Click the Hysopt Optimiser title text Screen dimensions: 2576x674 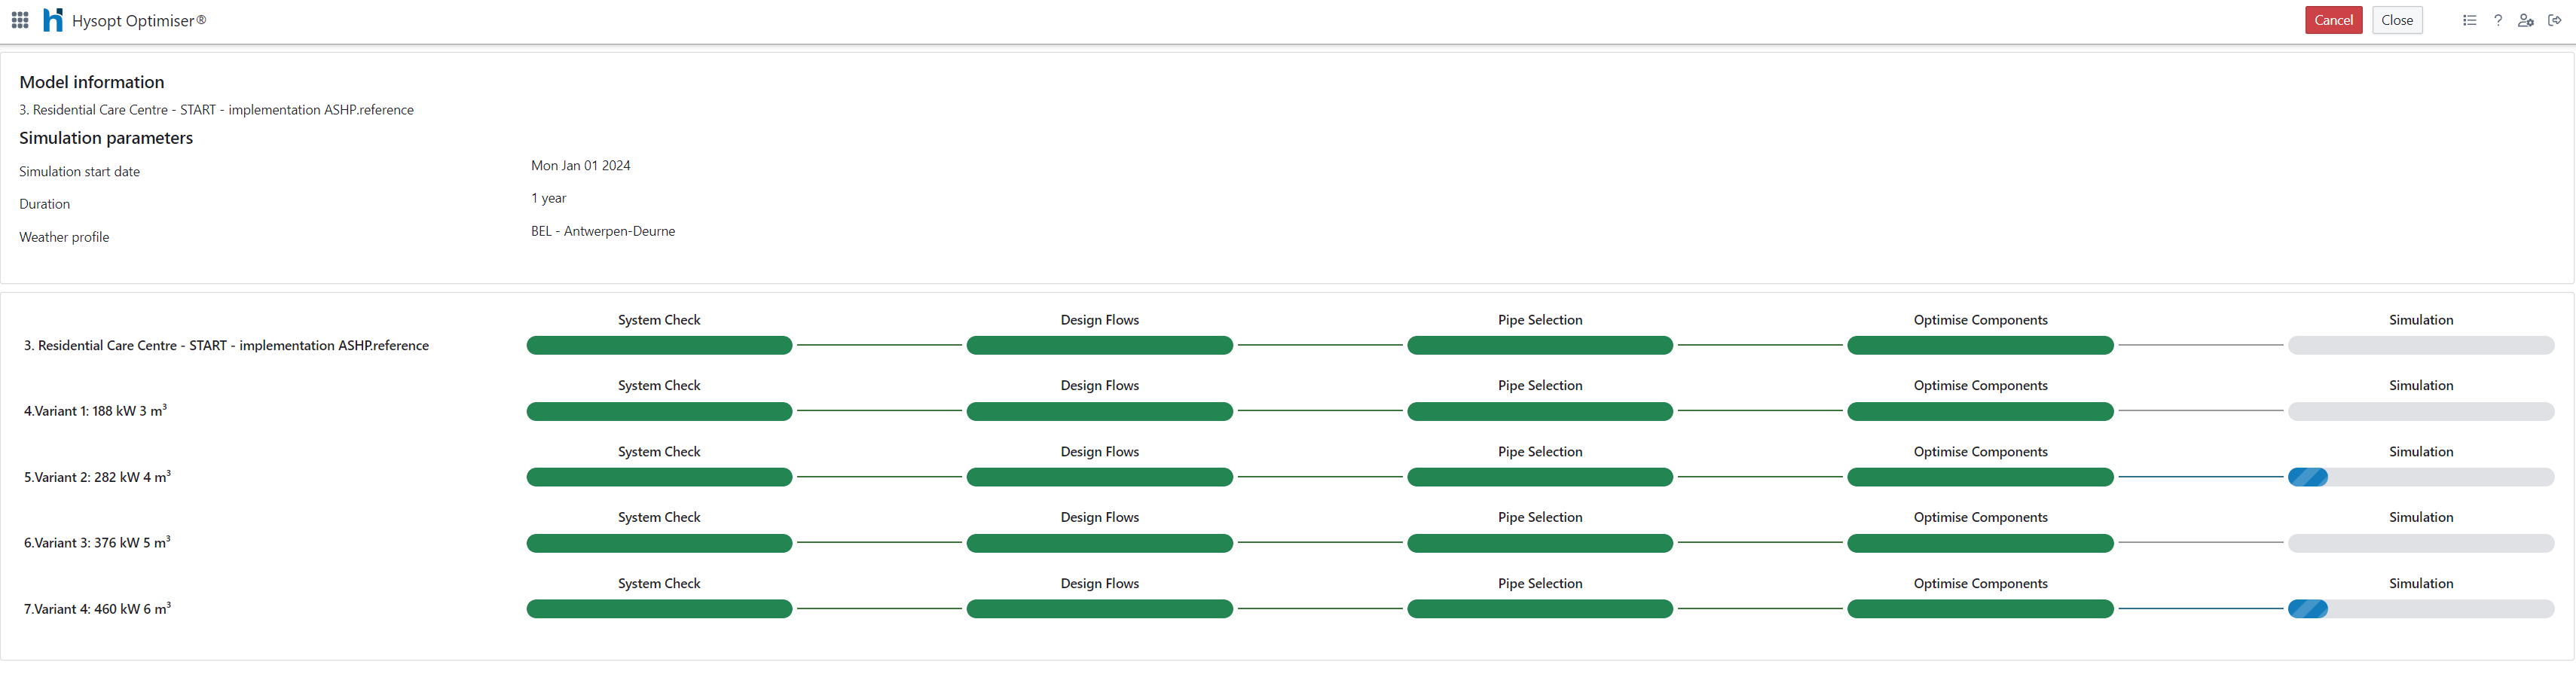(139, 20)
